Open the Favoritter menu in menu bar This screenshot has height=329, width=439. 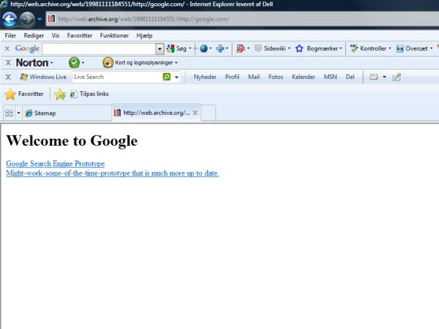(x=80, y=35)
